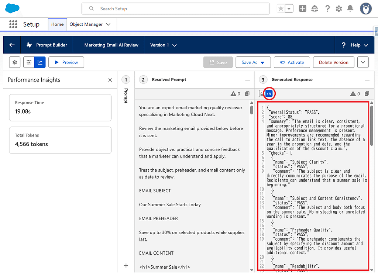Screen dimensions: 378x276
Task: Click the Search Setup field
Action: tap(175, 9)
